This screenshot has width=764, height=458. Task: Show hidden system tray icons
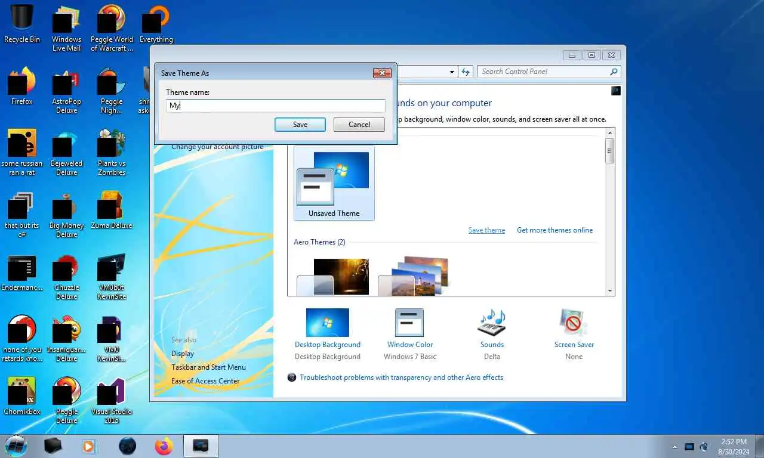pyautogui.click(x=675, y=446)
